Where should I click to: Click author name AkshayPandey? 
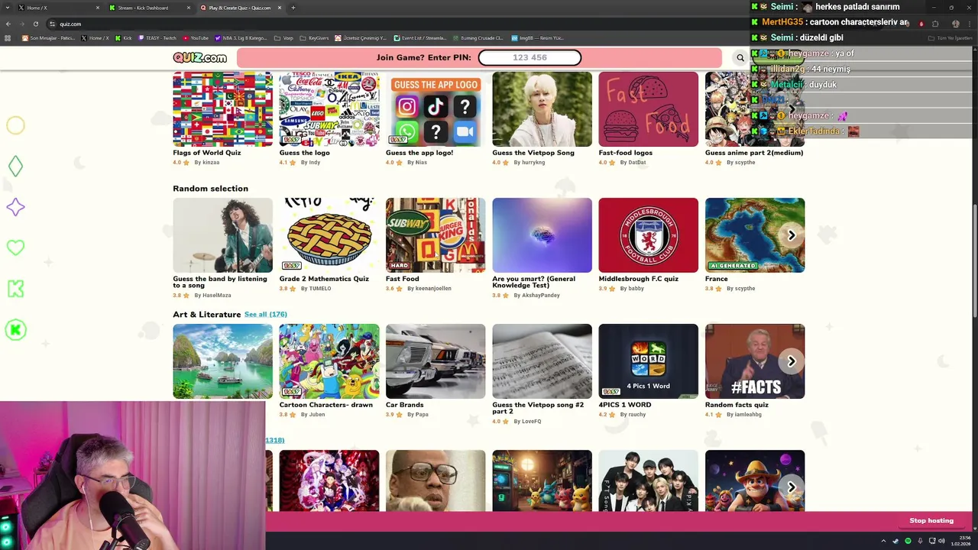click(x=541, y=296)
